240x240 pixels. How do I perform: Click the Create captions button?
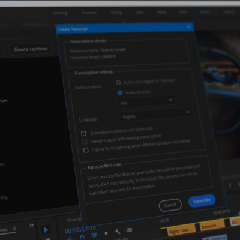point(31,49)
